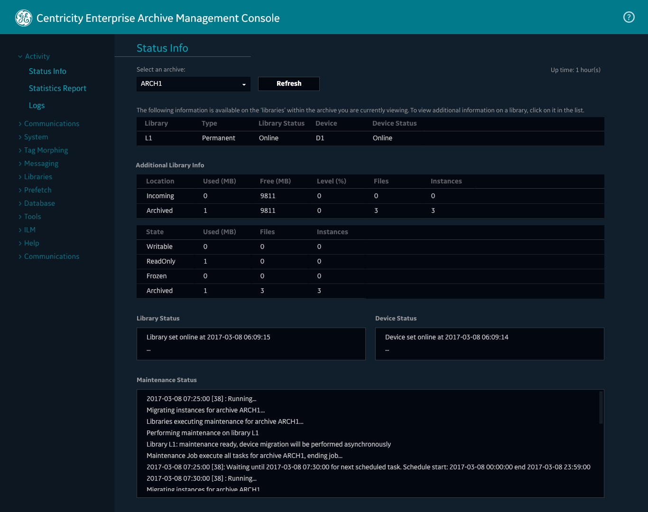Click the Maintenance Status log scrollbar
648x512 pixels.
point(601,407)
